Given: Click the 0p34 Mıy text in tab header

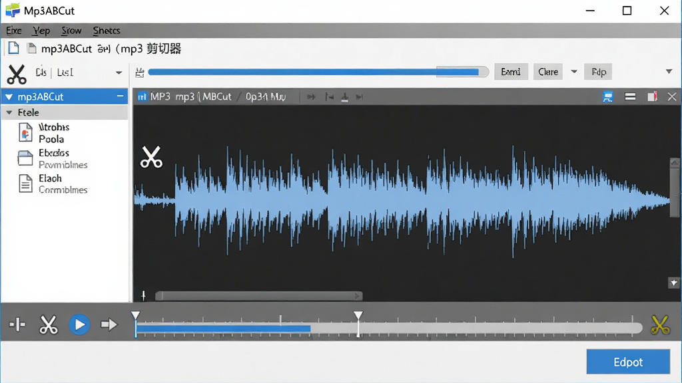Looking at the screenshot, I should 266,97.
